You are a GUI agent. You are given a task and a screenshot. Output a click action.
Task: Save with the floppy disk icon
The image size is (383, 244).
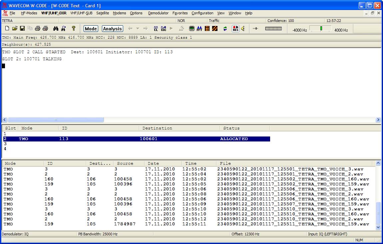tap(22, 29)
